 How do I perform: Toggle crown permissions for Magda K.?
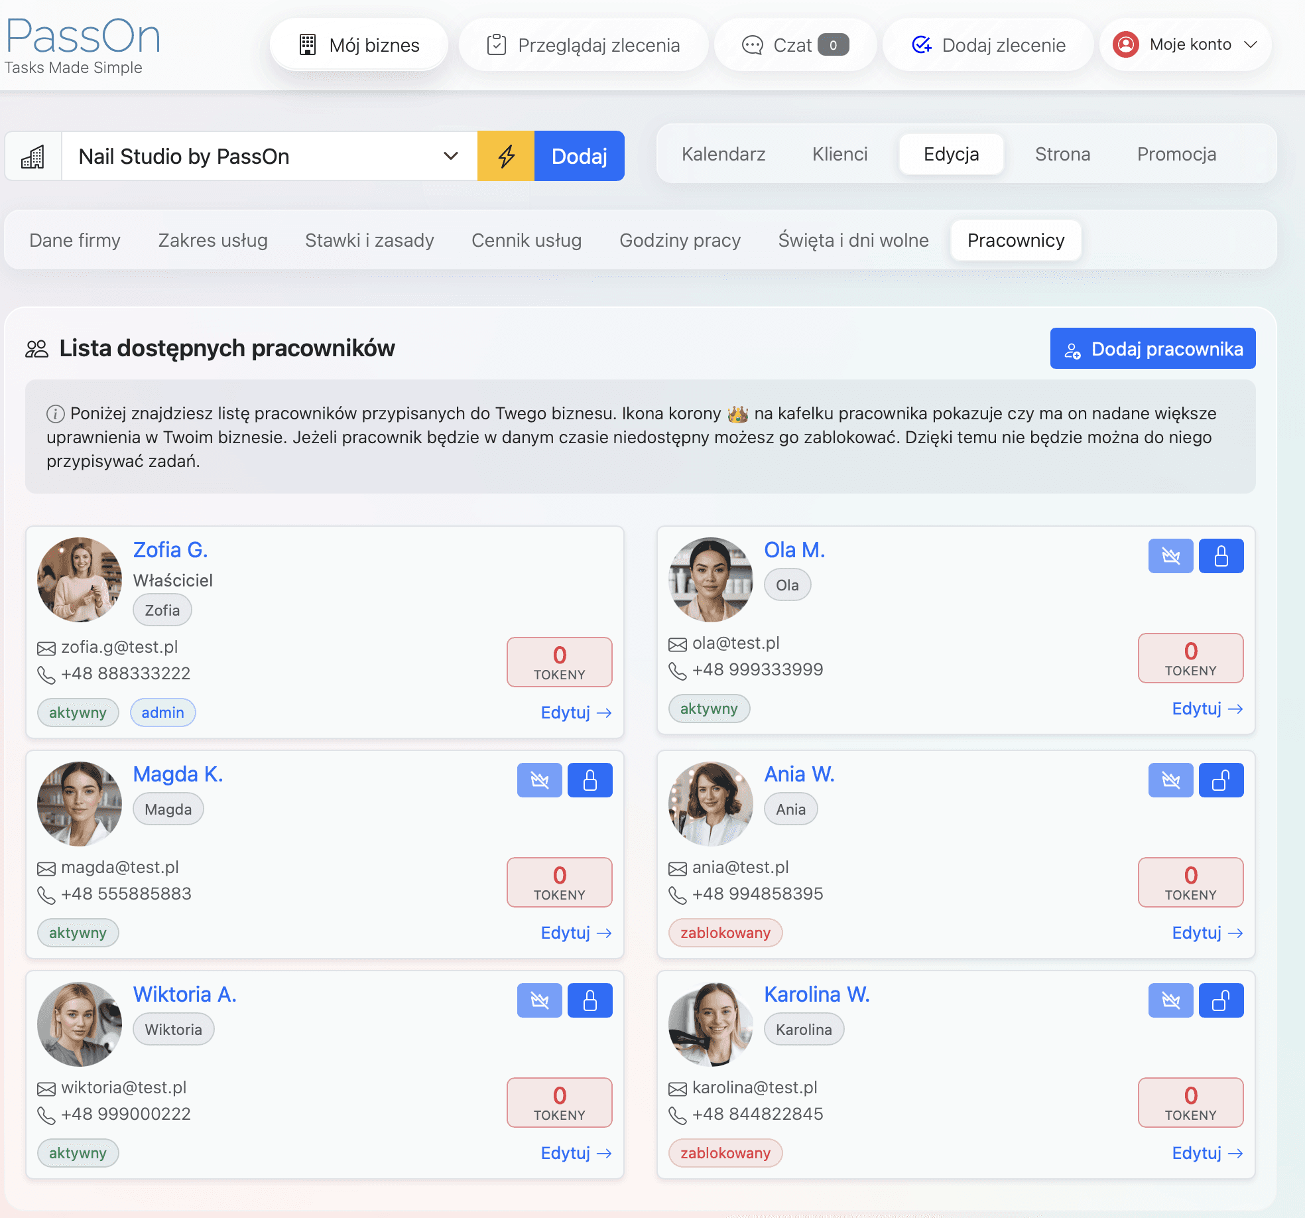pos(539,780)
